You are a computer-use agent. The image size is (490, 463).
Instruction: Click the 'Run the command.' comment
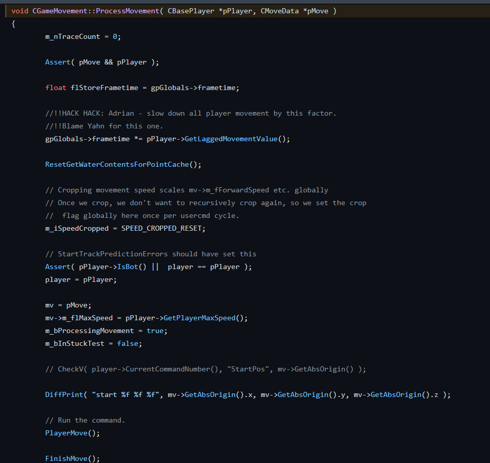point(85,420)
